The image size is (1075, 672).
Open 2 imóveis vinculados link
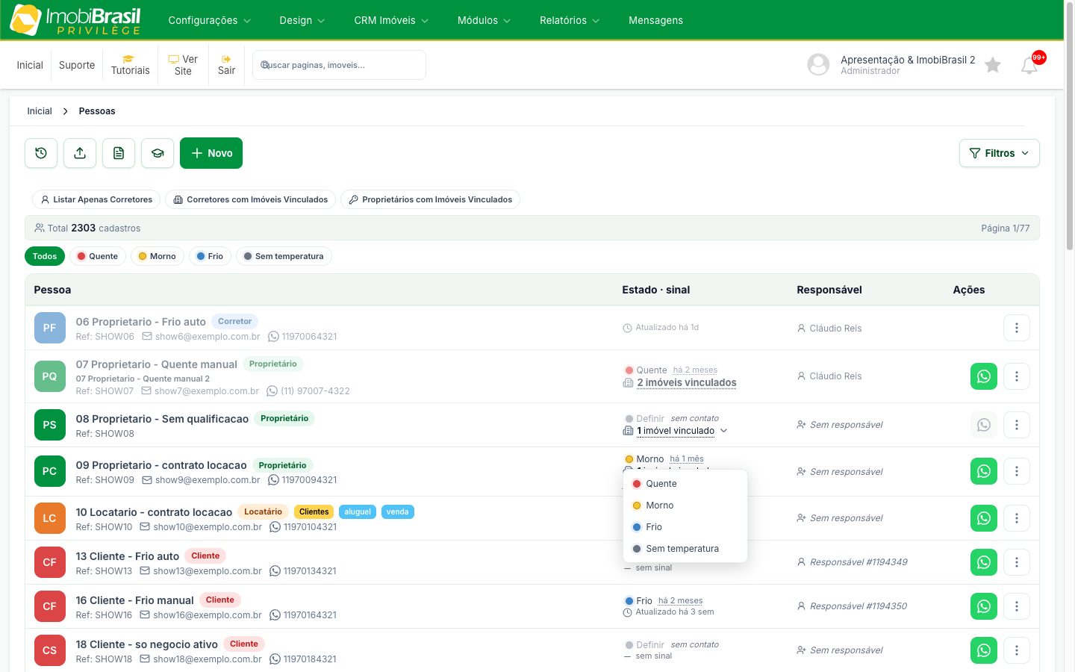[687, 383]
